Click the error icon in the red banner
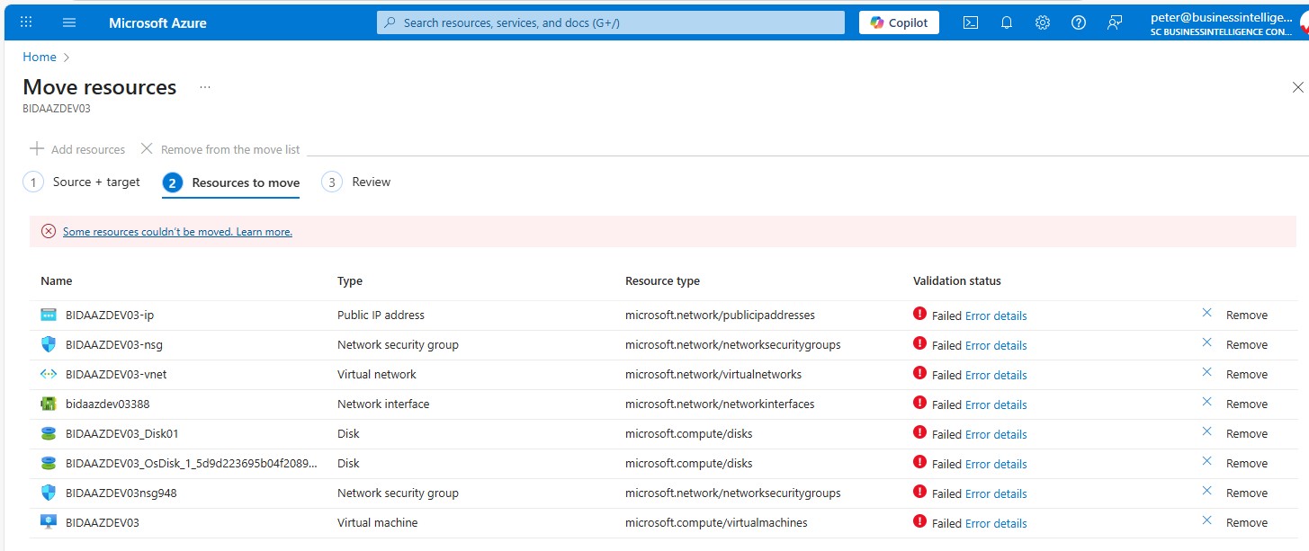The image size is (1309, 551). (x=49, y=231)
